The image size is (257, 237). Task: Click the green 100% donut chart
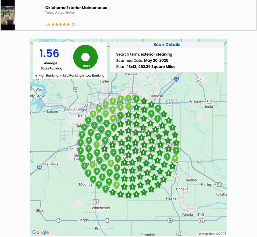(x=85, y=57)
